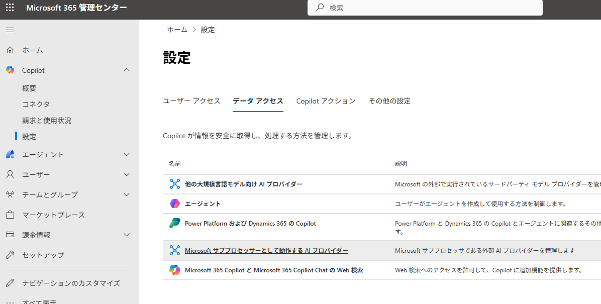Click the 検索 search box
Image resolution: width=601 pixels, height=304 pixels.
pos(432,8)
